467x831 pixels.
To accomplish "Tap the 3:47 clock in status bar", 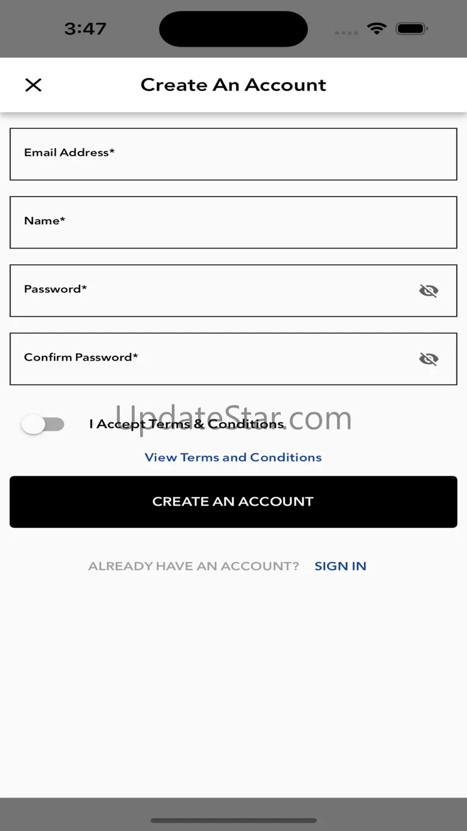I will 85,29.
